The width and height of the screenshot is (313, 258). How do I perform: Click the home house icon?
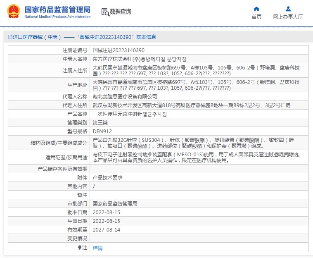click(x=256, y=9)
